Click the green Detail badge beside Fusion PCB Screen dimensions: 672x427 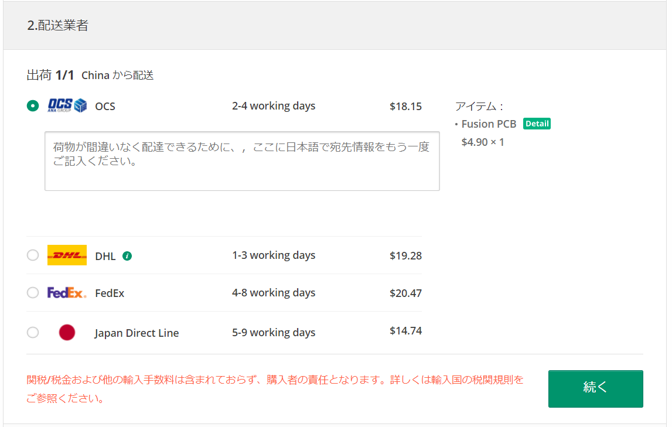coord(537,124)
